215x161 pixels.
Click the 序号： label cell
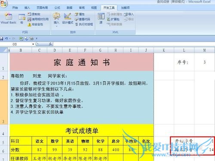pos(184,62)
